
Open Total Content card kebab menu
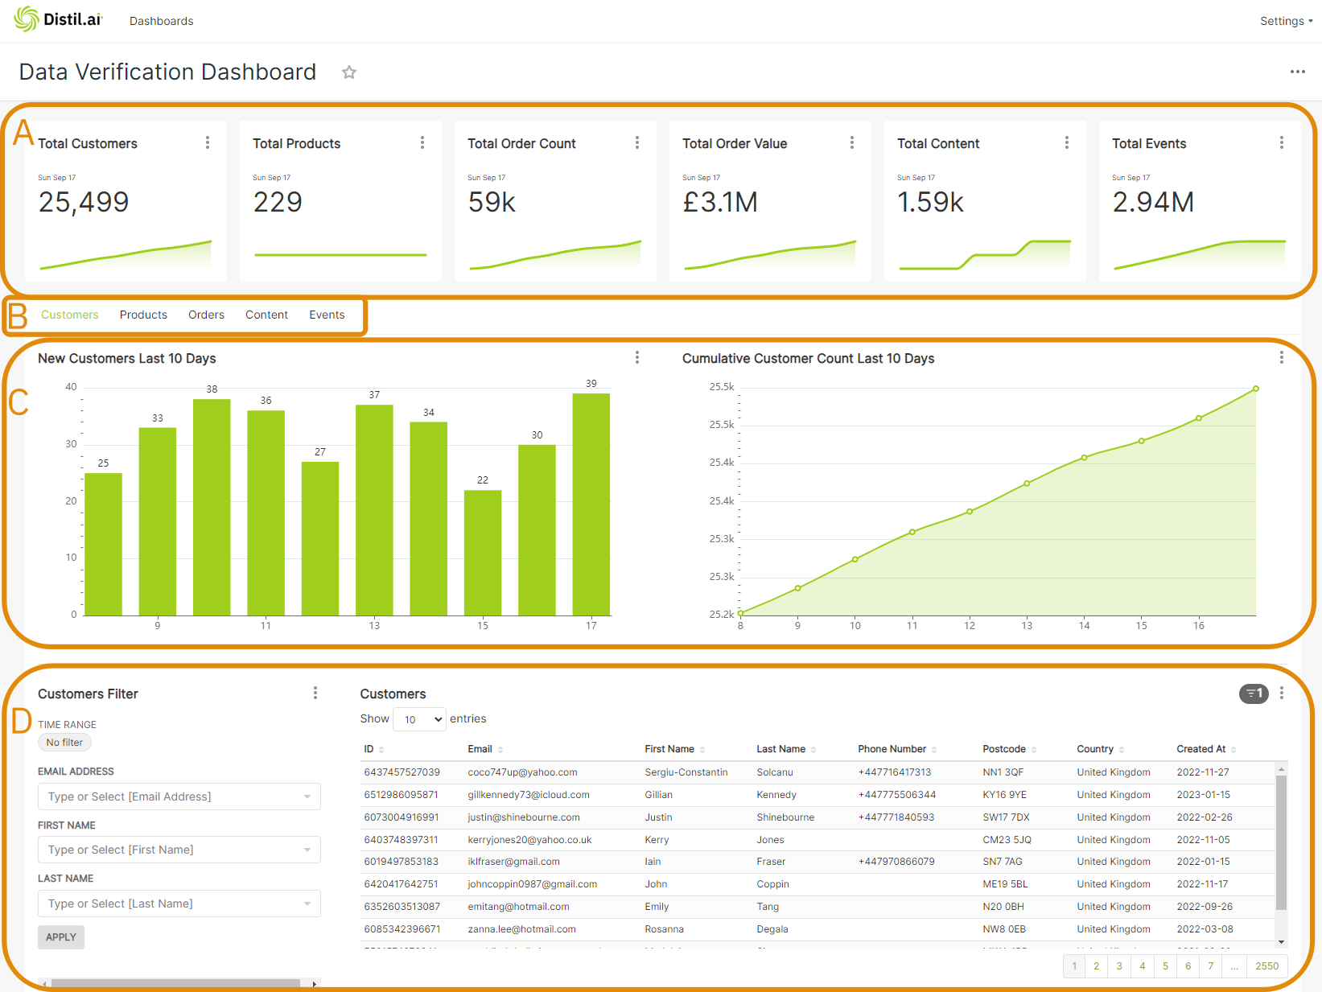click(x=1067, y=142)
